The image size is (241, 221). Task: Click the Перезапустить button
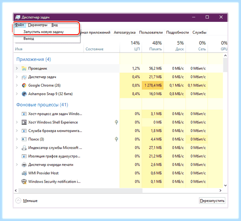(x=212, y=200)
